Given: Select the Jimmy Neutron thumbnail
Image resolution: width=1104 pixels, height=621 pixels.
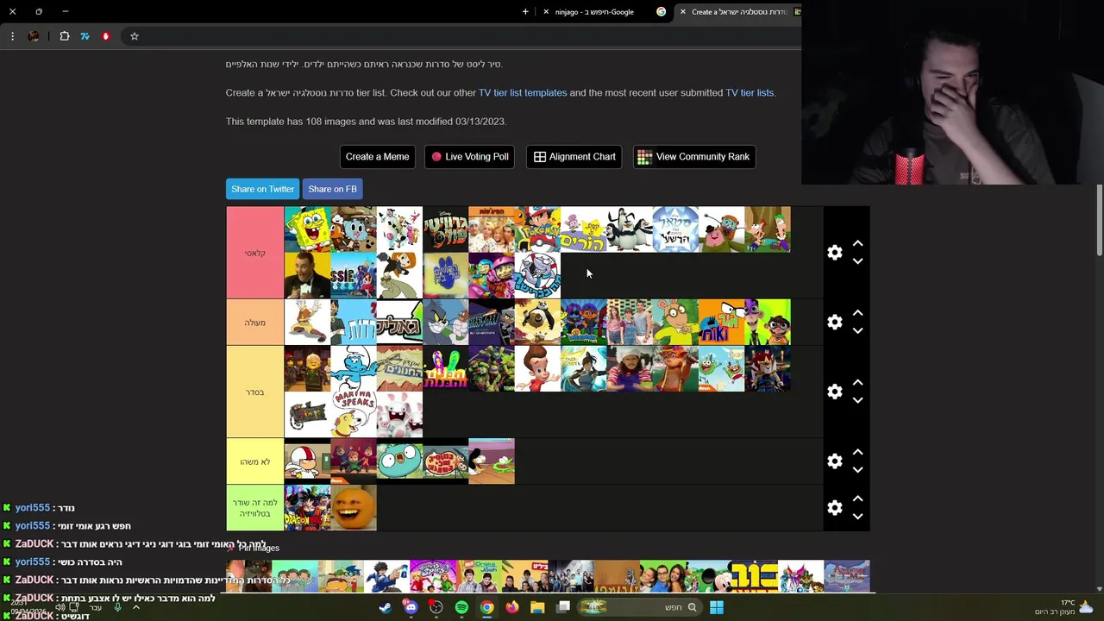Looking at the screenshot, I should tap(537, 368).
